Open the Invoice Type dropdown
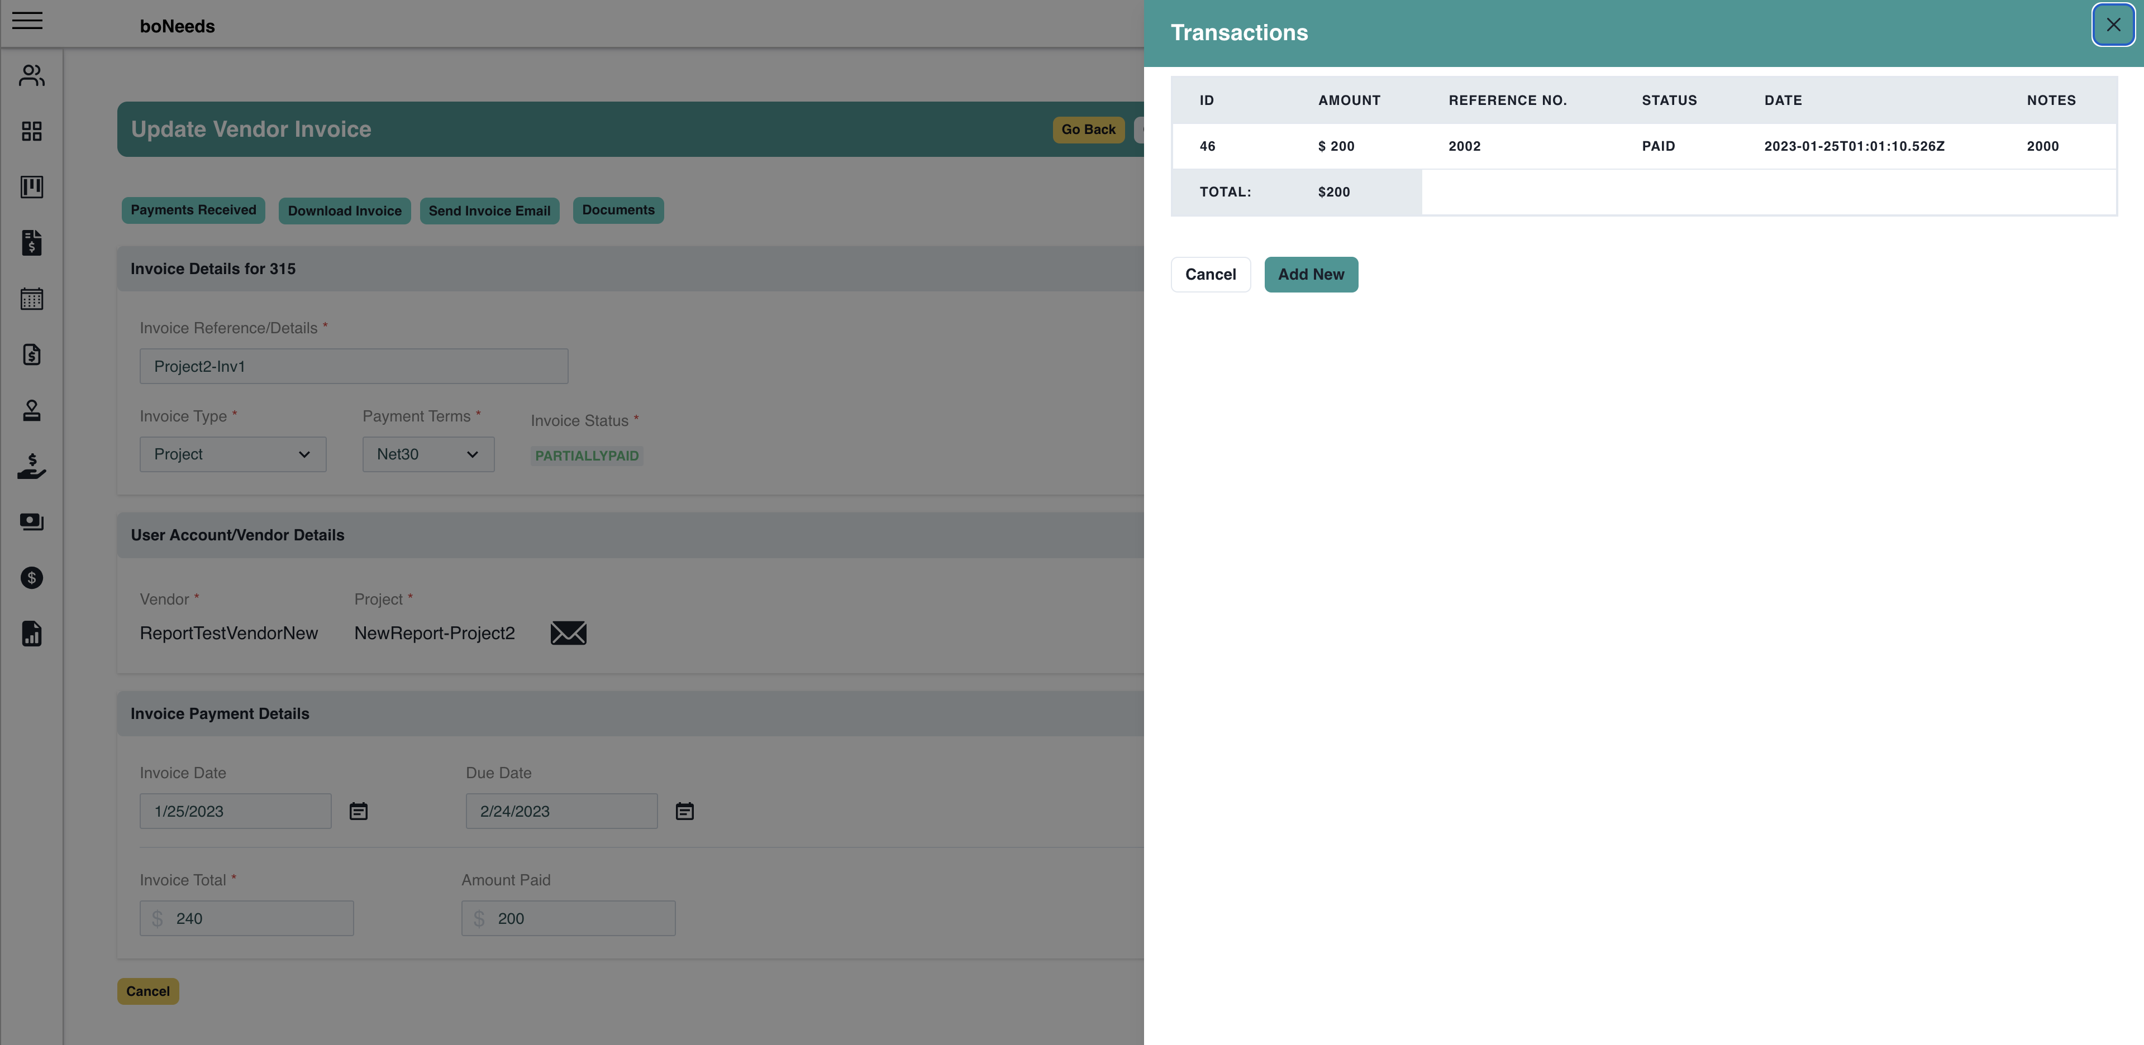 233,454
